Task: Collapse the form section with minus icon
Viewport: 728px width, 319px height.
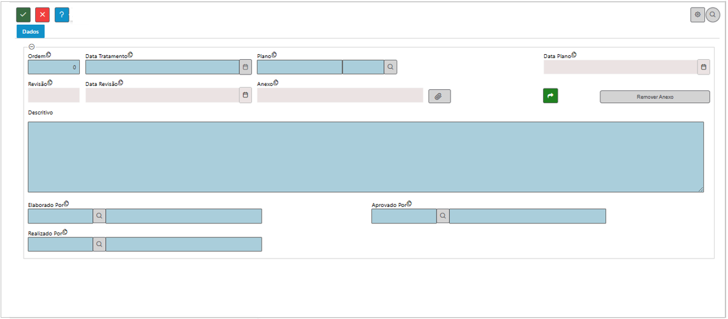Action: pos(32,46)
